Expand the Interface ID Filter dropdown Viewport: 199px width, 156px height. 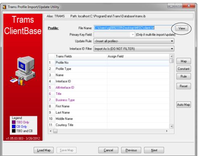point(134,49)
